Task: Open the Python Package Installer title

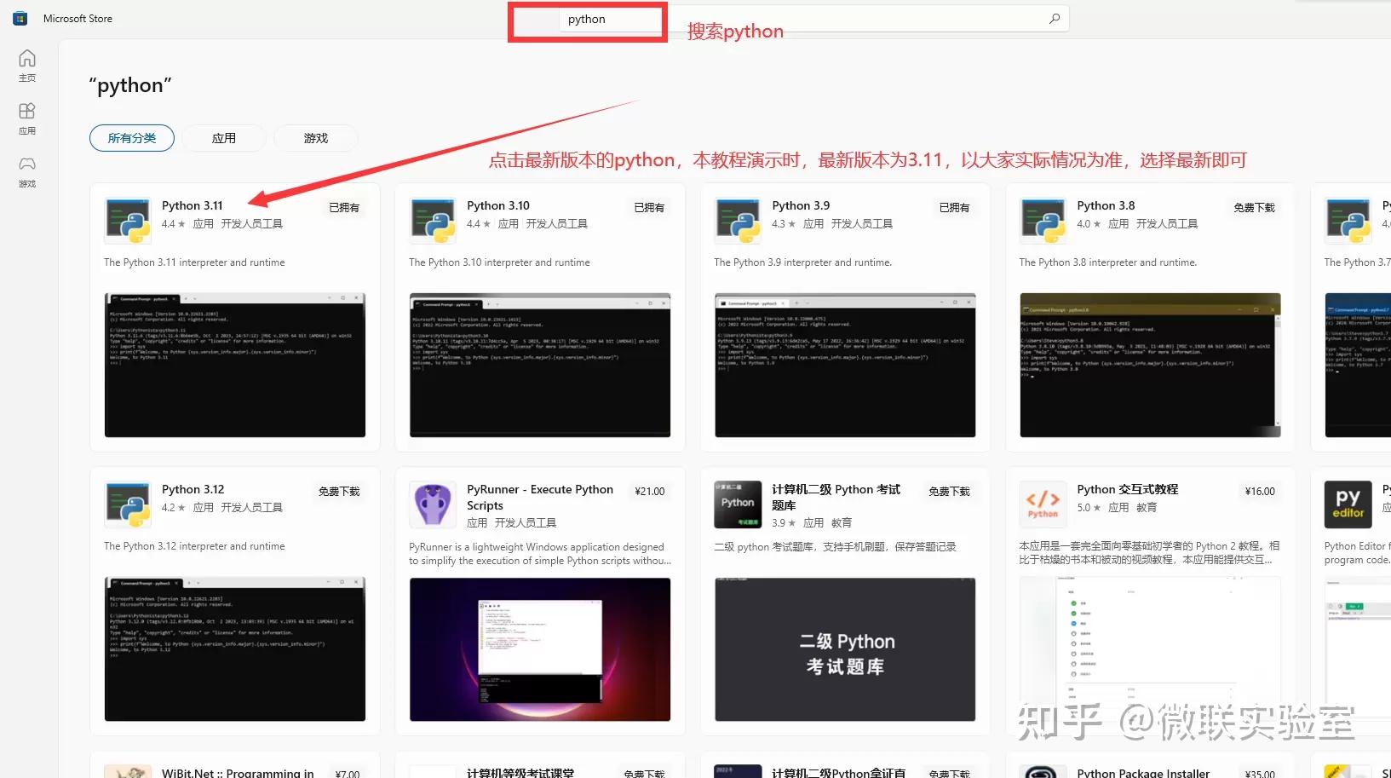Action: tap(1143, 773)
